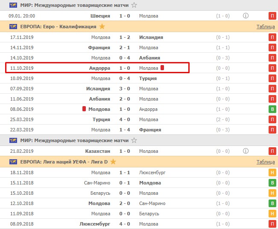278x229 pixels.
Task: Click red П badge for 17.11.2019 match
Action: click(x=272, y=37)
